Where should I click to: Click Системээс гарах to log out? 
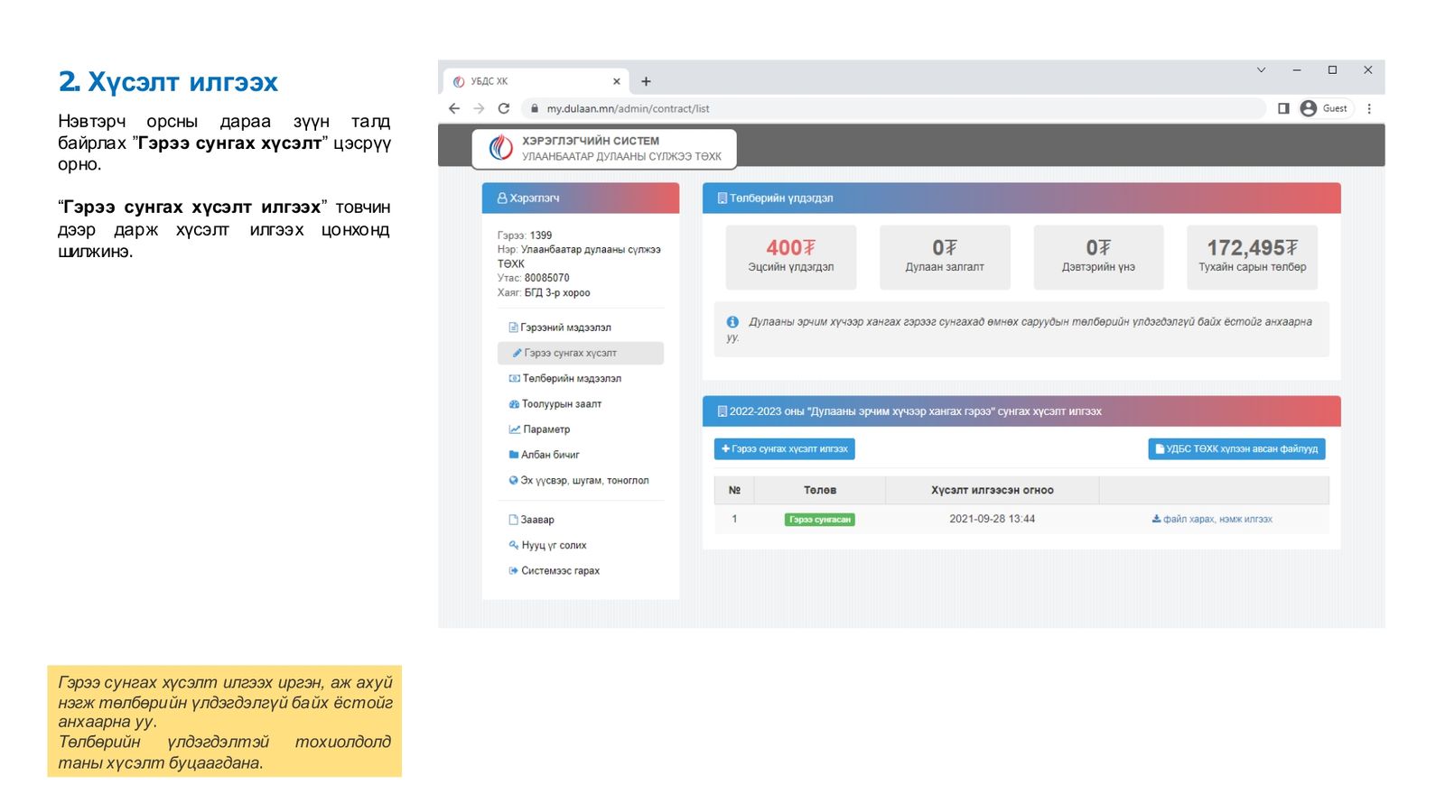pos(555,570)
